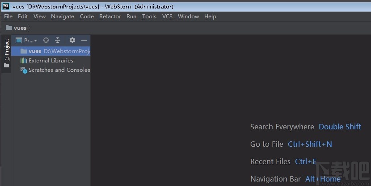Click the Recent Files text
This screenshot has height=186, width=371.
coord(270,161)
